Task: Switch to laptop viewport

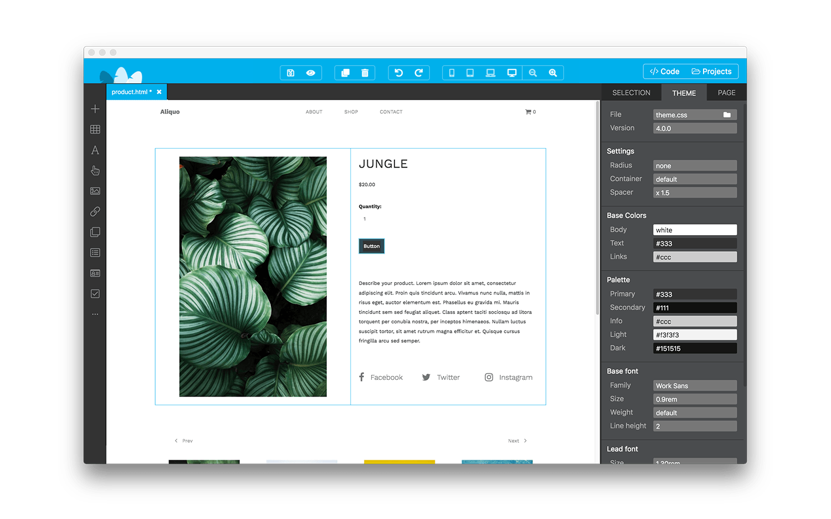Action: 490,73
